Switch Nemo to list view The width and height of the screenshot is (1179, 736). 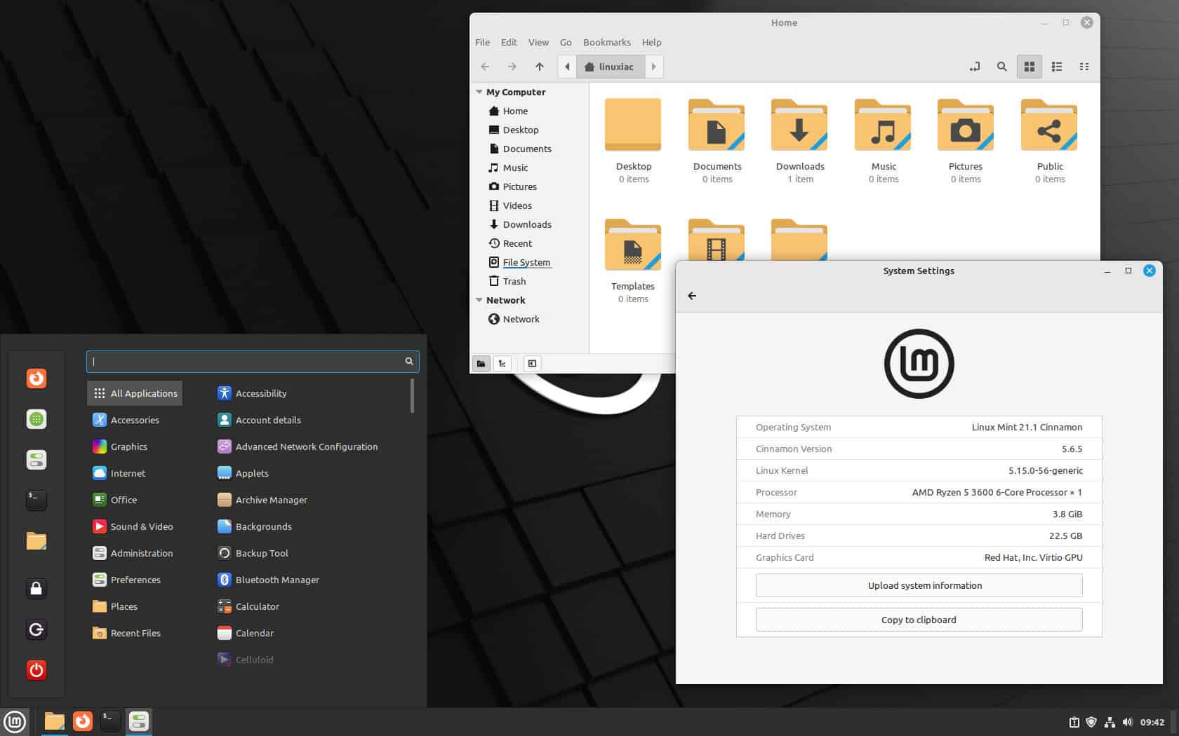coord(1056,67)
